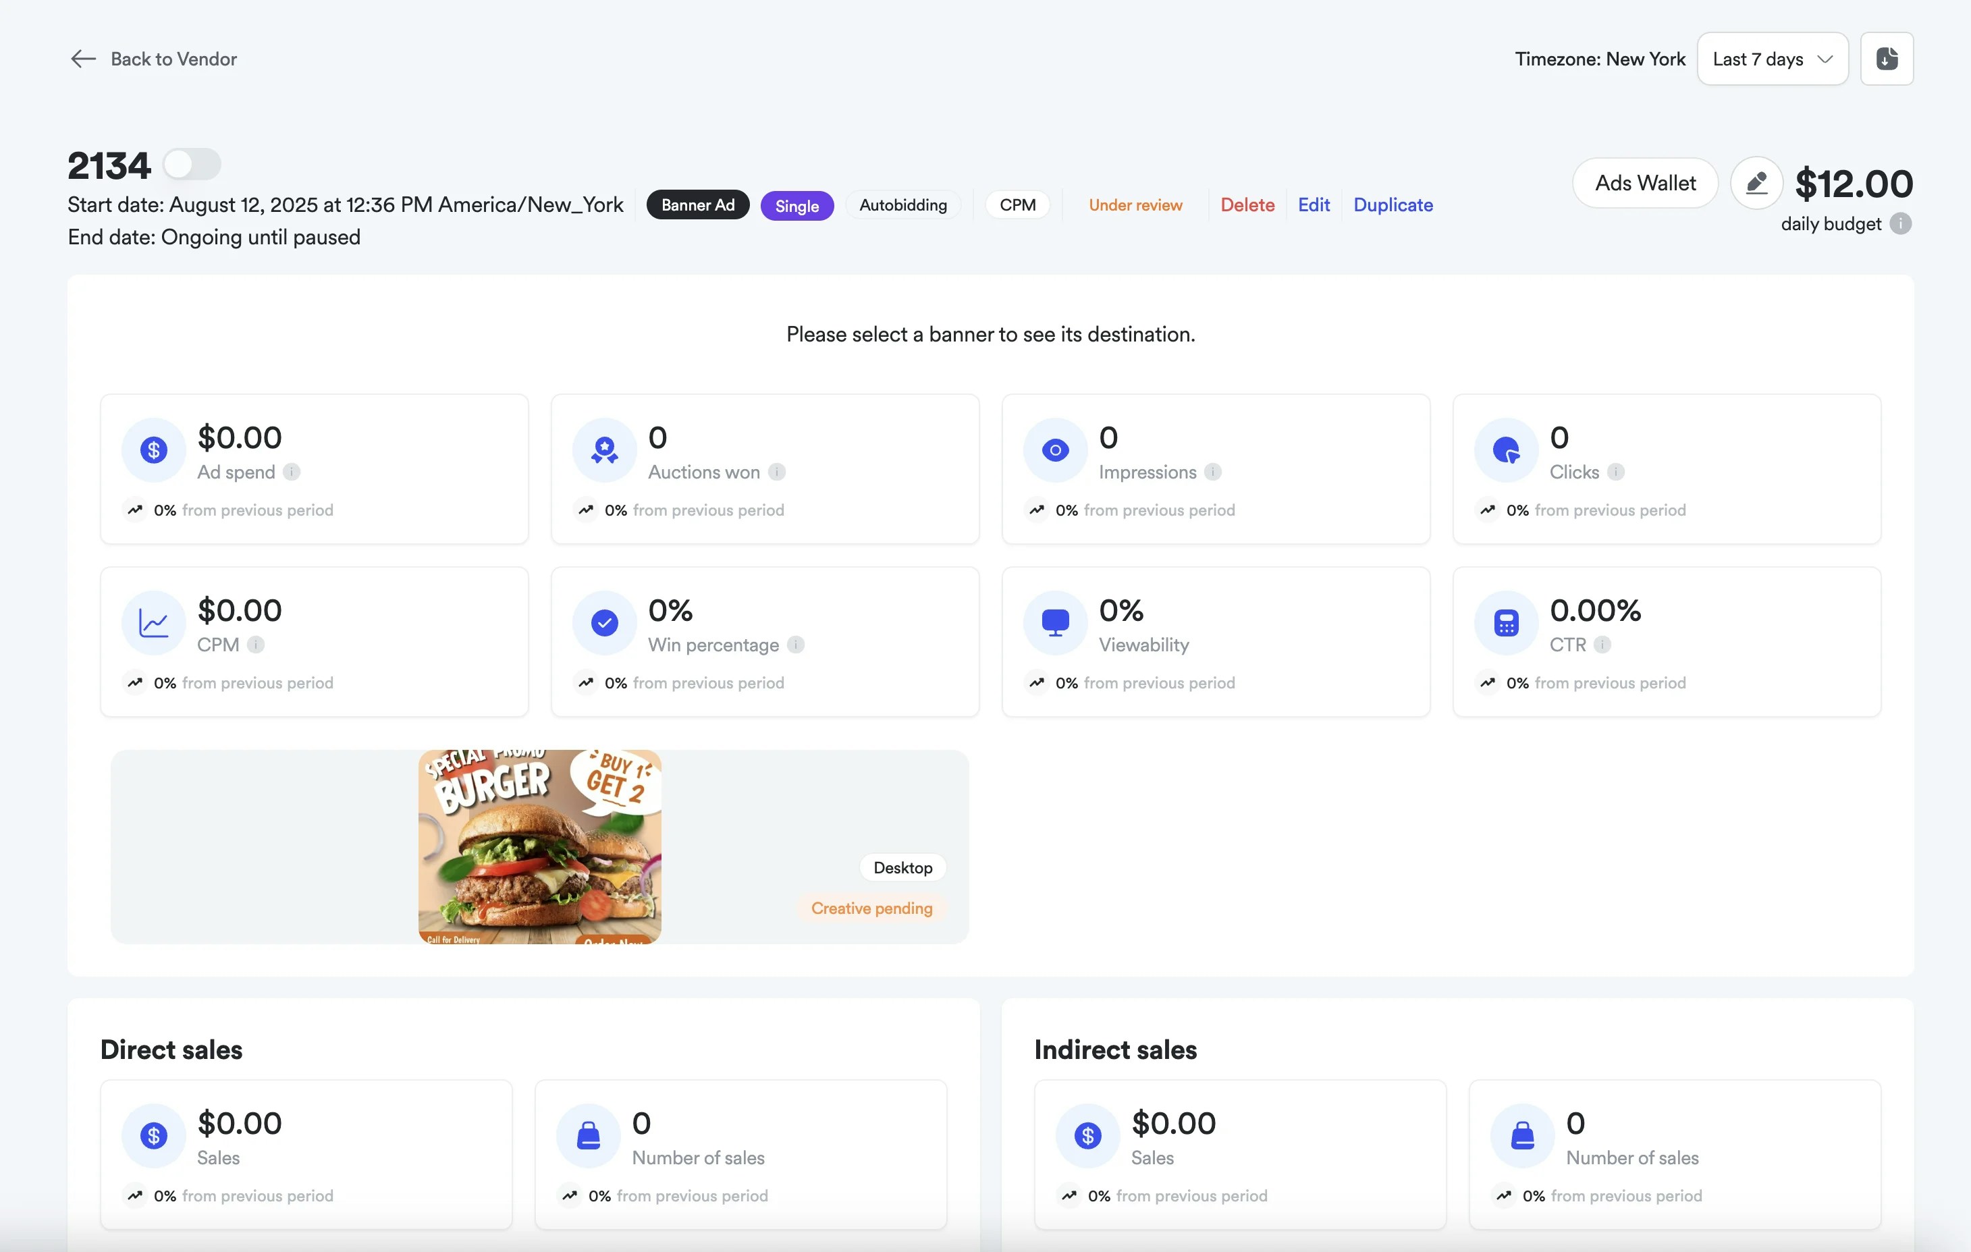Click the back arrow next to Back to Vendor

[x=82, y=58]
